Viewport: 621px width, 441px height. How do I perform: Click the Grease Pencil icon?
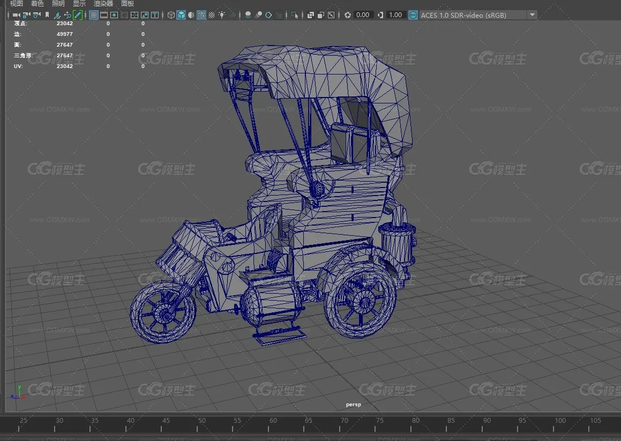pos(78,15)
